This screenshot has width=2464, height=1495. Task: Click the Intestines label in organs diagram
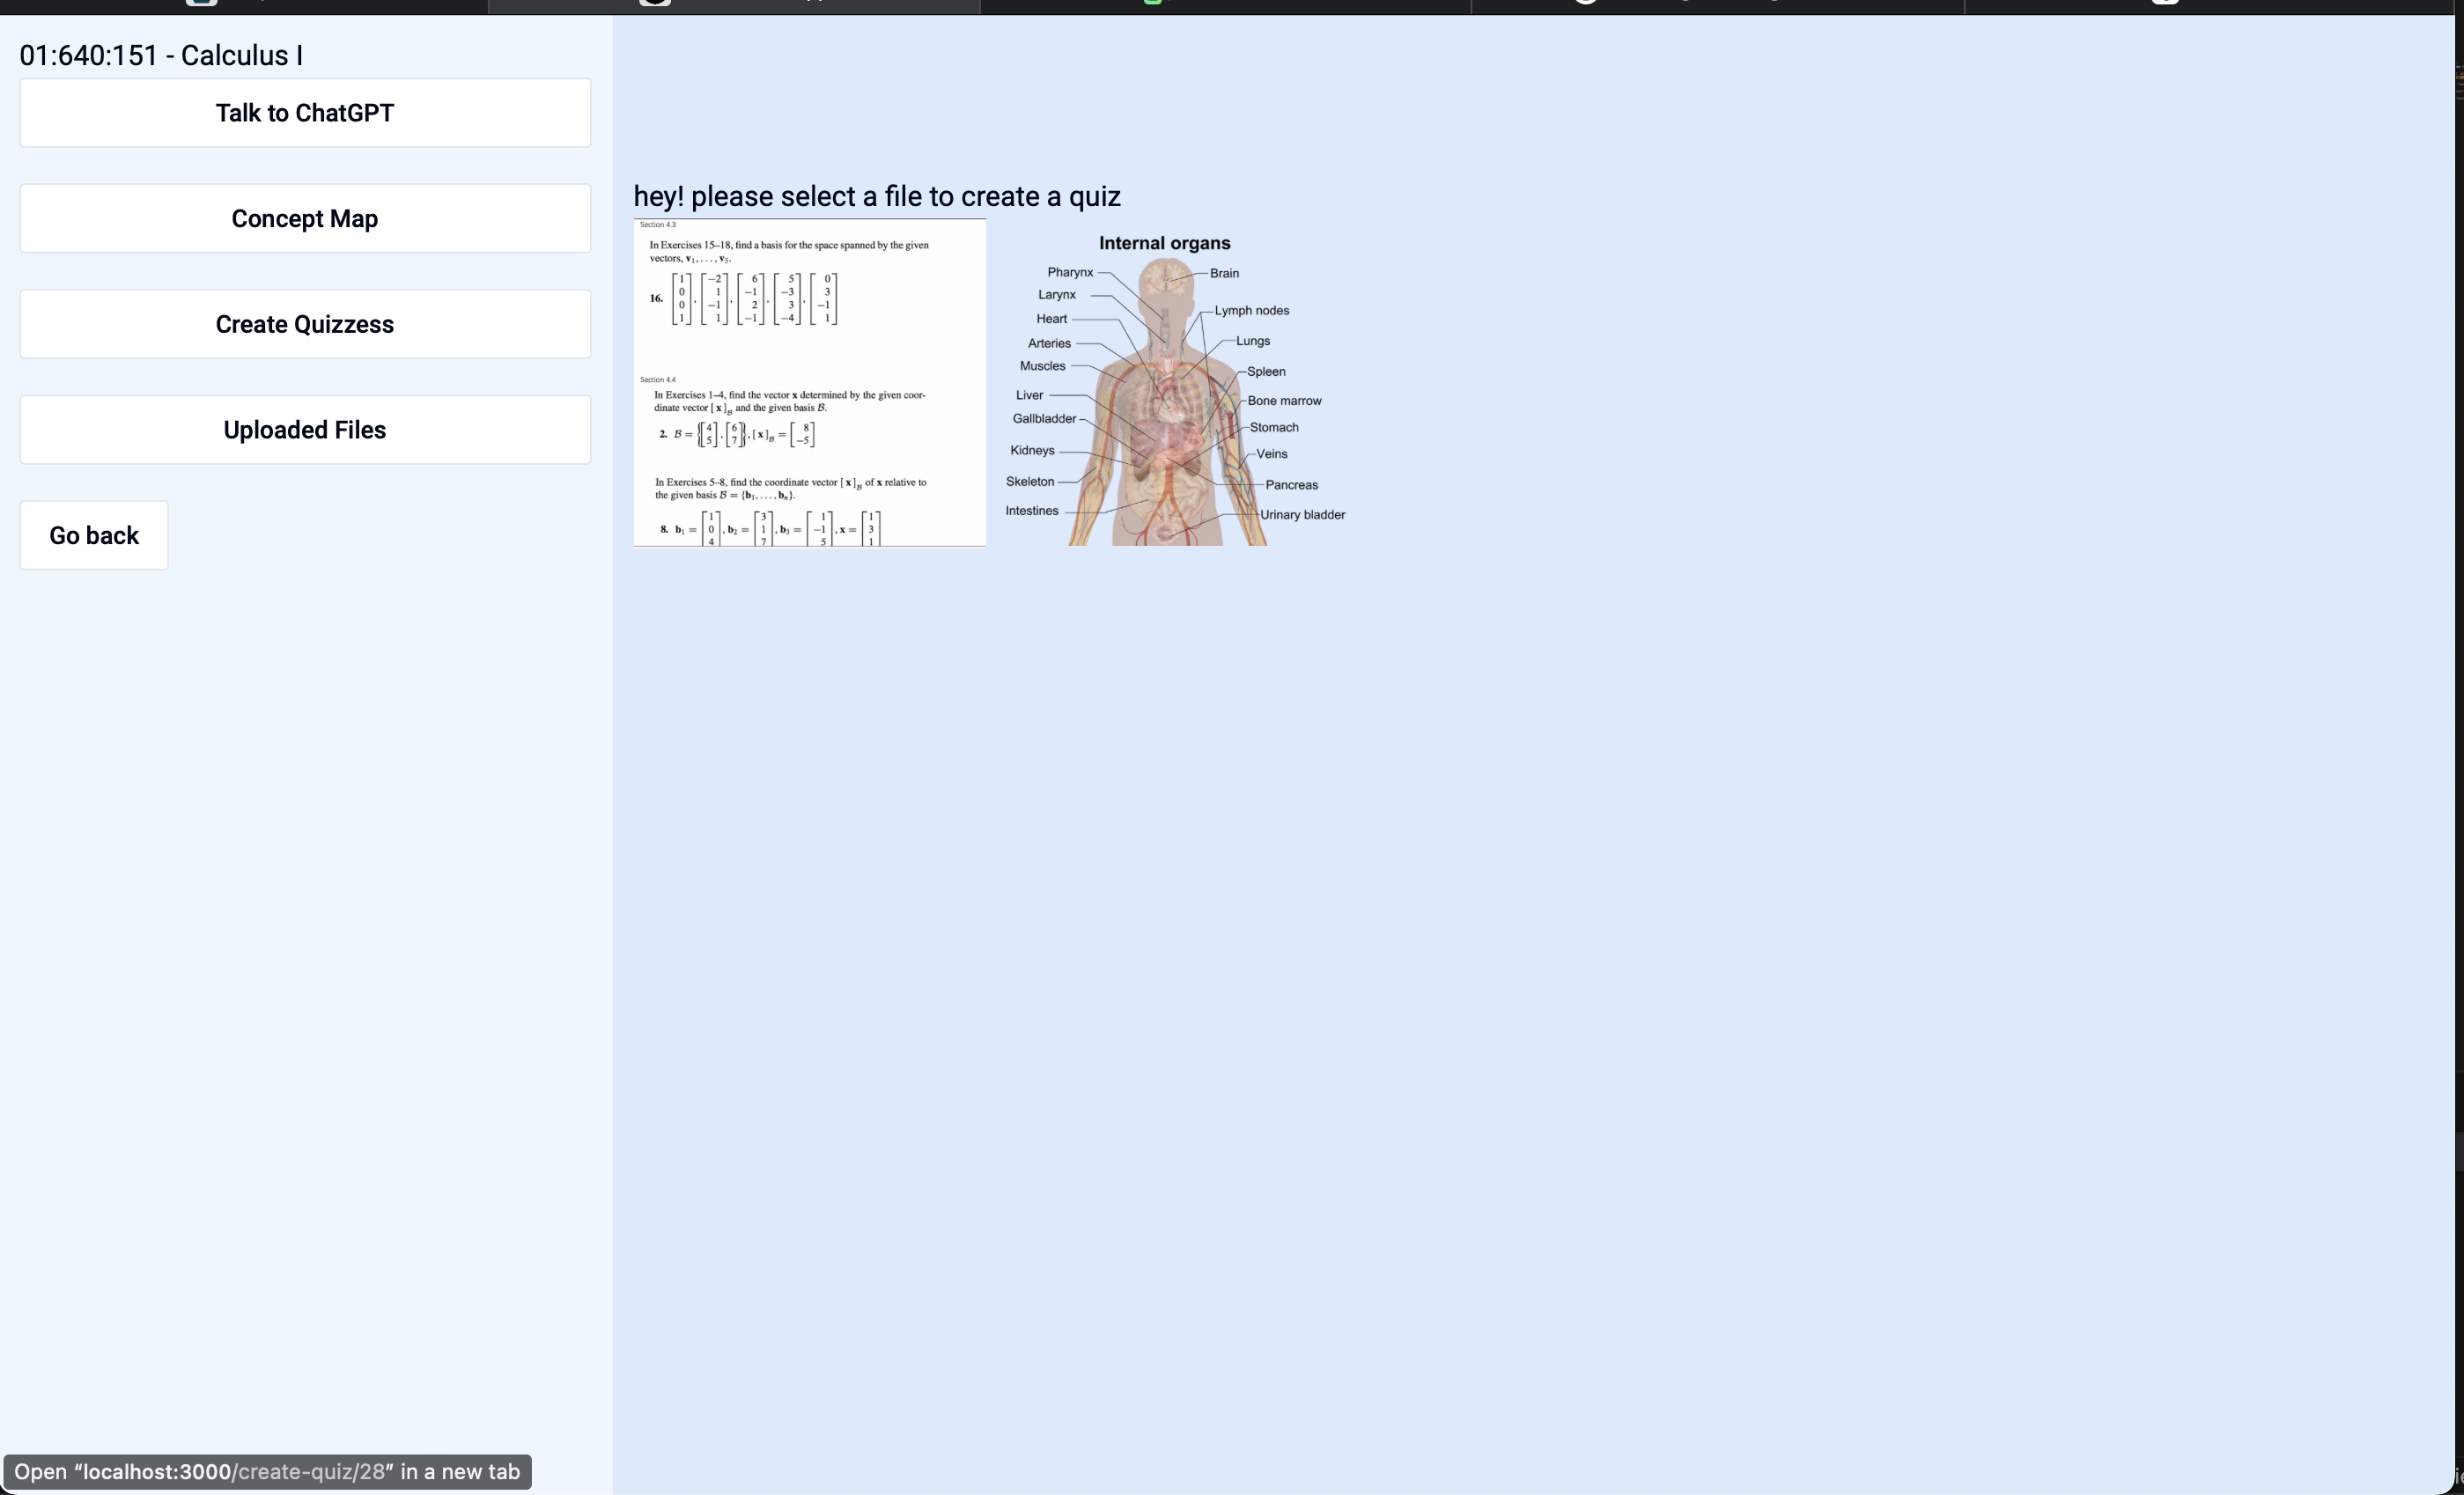[x=1031, y=511]
